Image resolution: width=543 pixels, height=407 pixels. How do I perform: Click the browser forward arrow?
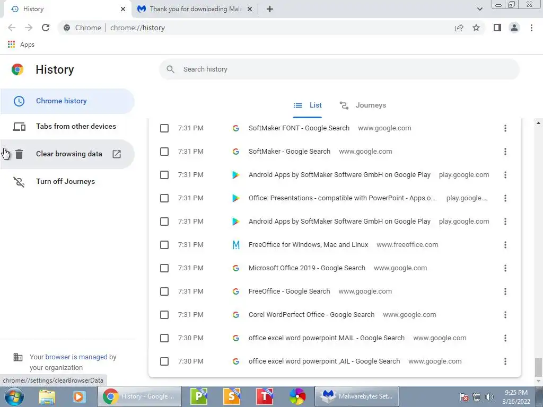coord(29,28)
